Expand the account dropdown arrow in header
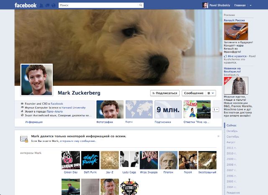This screenshot has height=195, width=268. pos(250,5)
